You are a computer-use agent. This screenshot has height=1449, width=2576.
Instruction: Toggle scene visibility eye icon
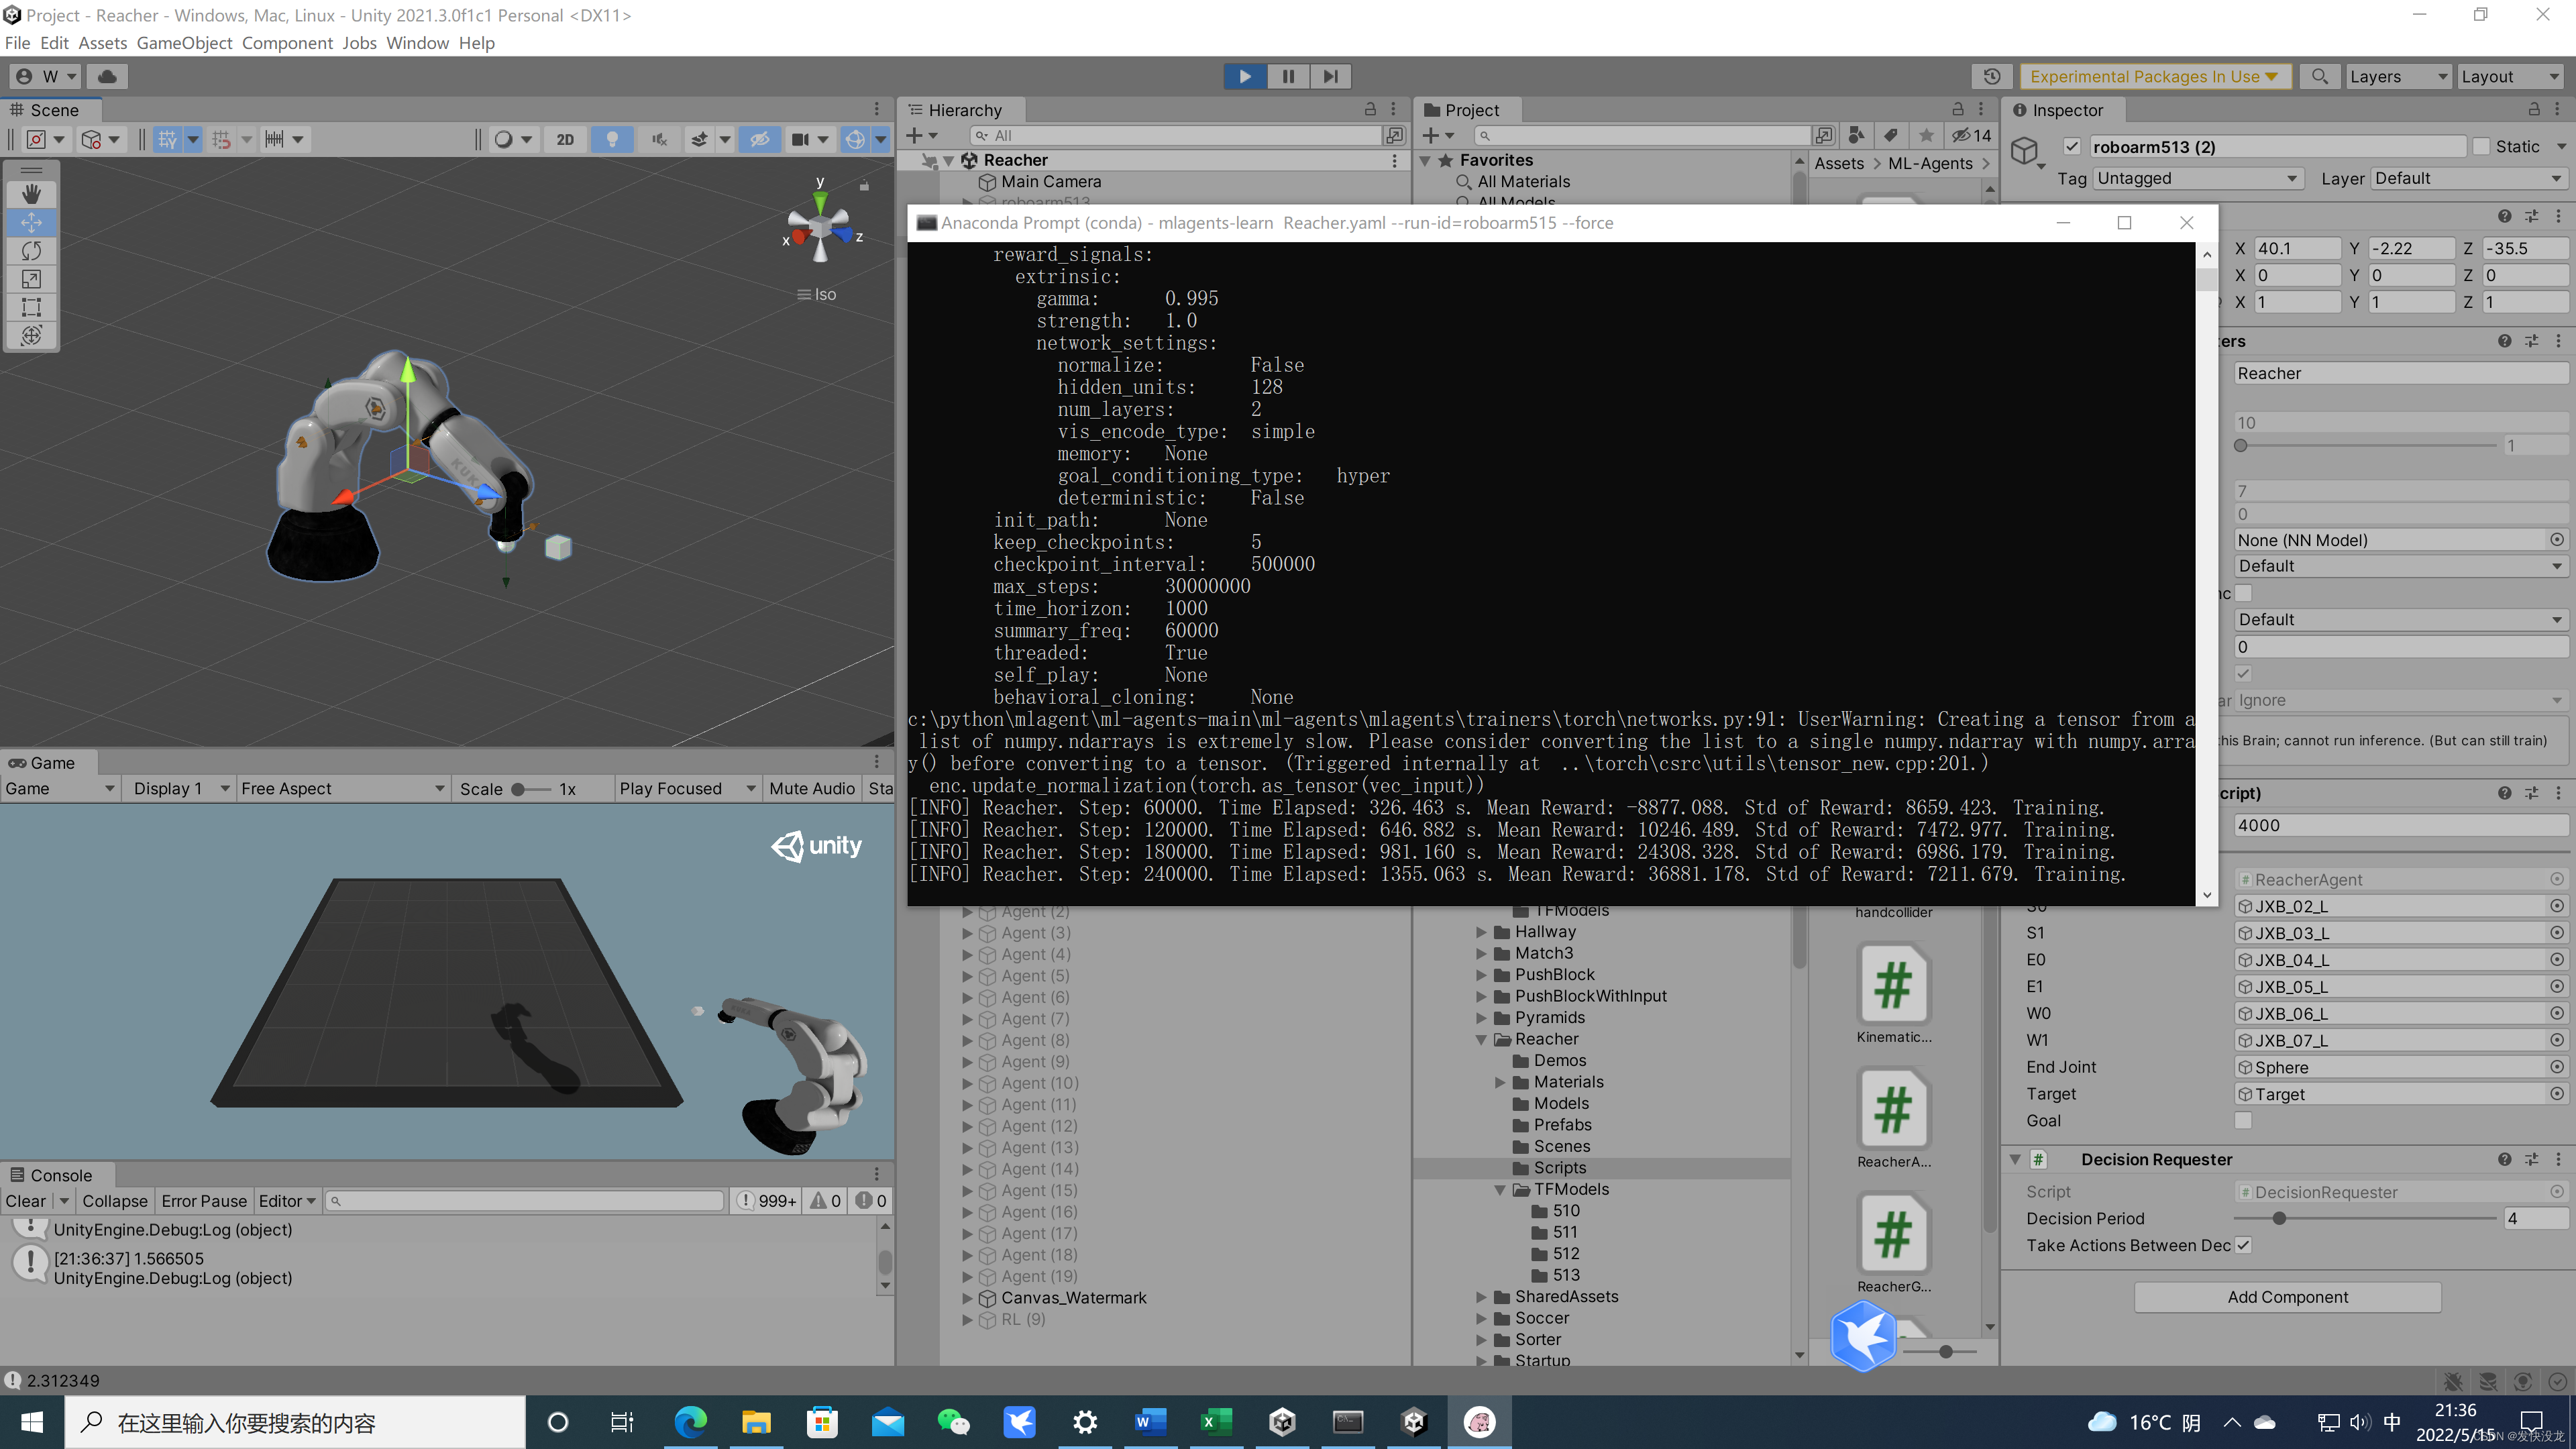pos(760,139)
